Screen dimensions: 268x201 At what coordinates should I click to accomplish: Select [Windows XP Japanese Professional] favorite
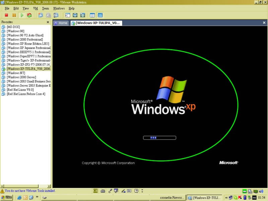26,48
